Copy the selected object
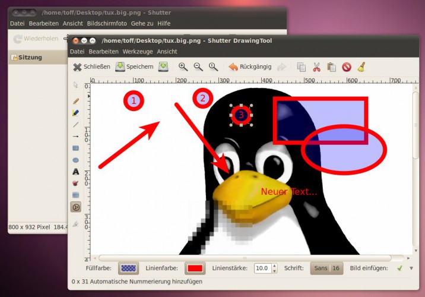 (x=301, y=67)
